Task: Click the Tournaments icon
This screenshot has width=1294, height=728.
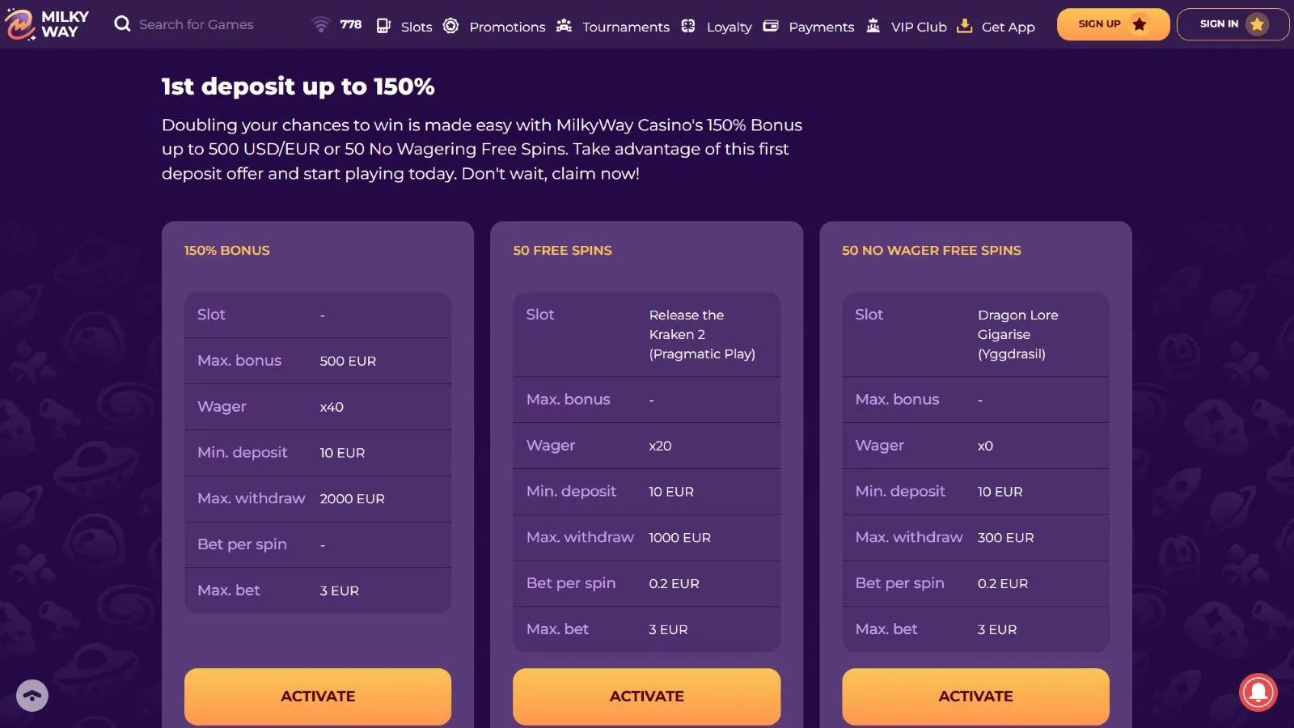Action: pos(565,26)
